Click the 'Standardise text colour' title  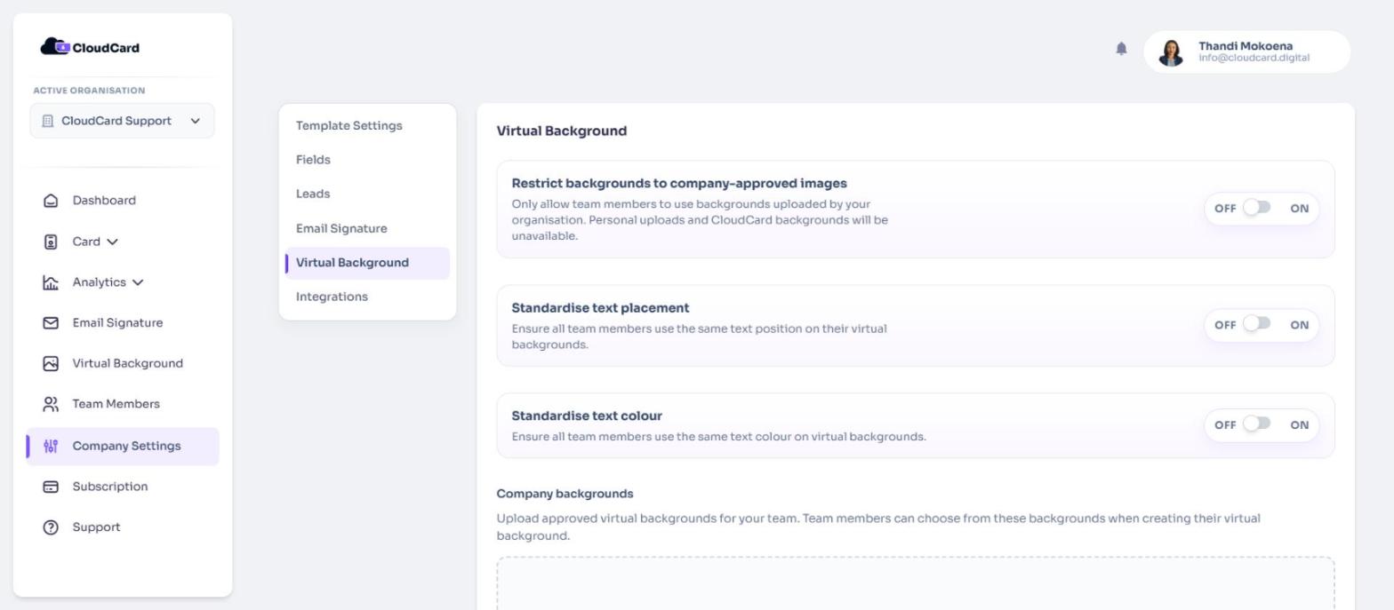click(x=587, y=416)
